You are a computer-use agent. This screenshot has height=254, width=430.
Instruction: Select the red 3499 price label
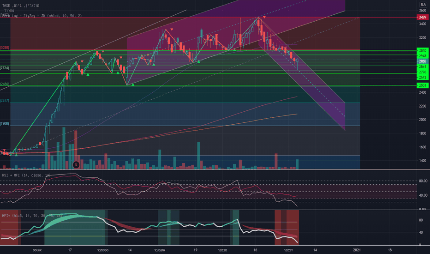422,17
